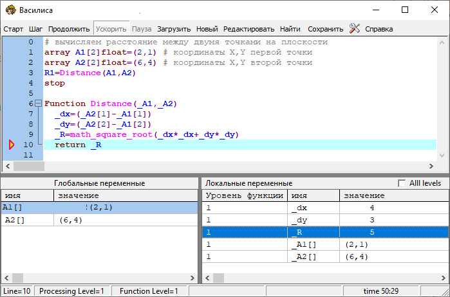Enable the Alll levels checkbox
Viewport: 450px width, 297px height.
pyautogui.click(x=402, y=183)
